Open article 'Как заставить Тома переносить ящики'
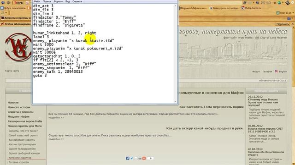Image resolution: width=295 pixels, height=165 pixels. (212, 107)
